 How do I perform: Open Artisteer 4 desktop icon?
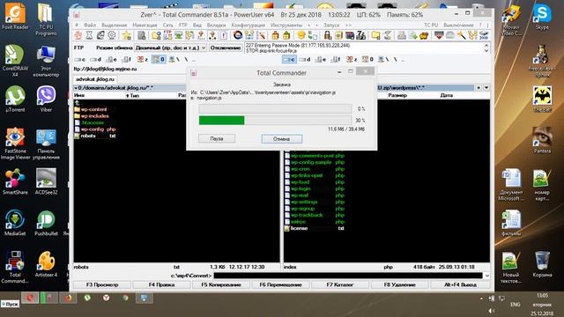(x=46, y=264)
